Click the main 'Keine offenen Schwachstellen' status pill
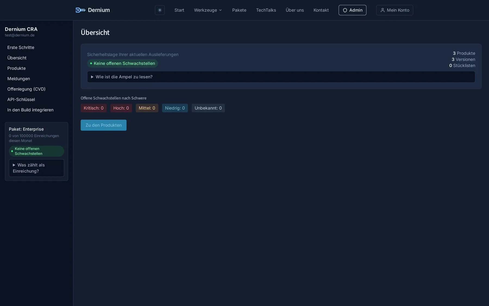 point(123,63)
